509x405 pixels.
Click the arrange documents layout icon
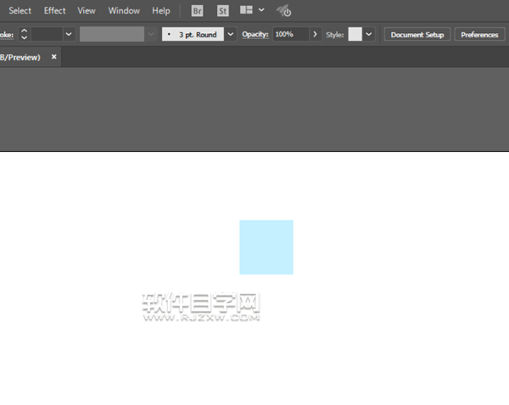pos(247,11)
